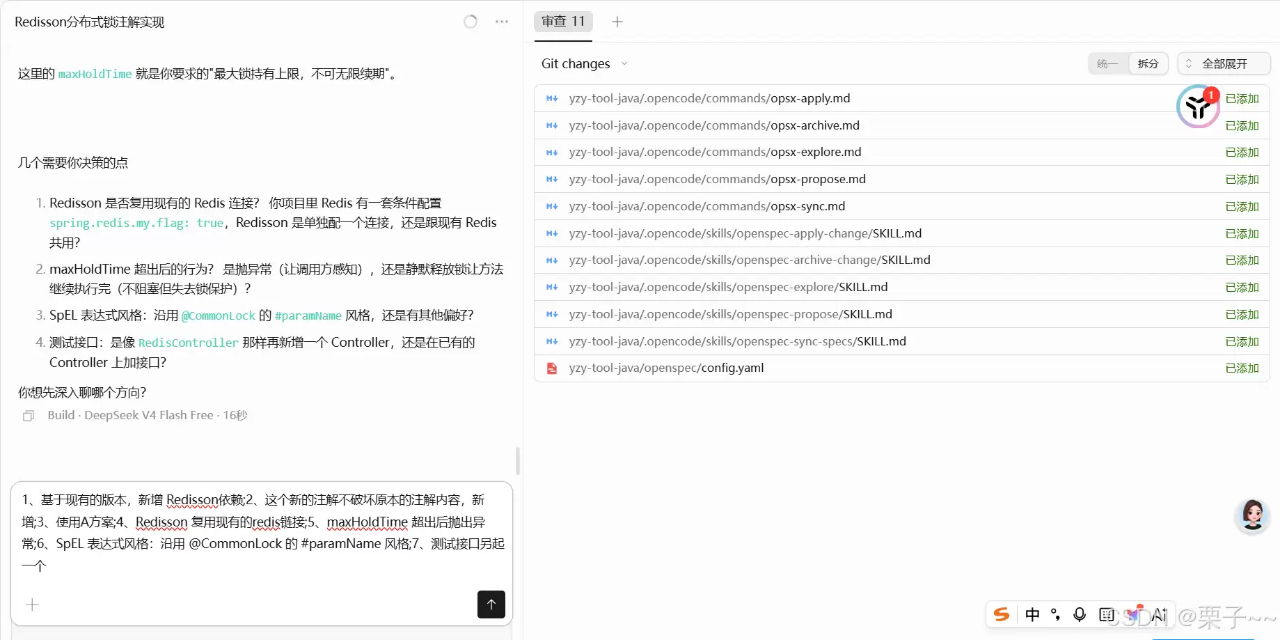Click markdown icon for openspec-archive-change SKILL.md

coord(552,260)
